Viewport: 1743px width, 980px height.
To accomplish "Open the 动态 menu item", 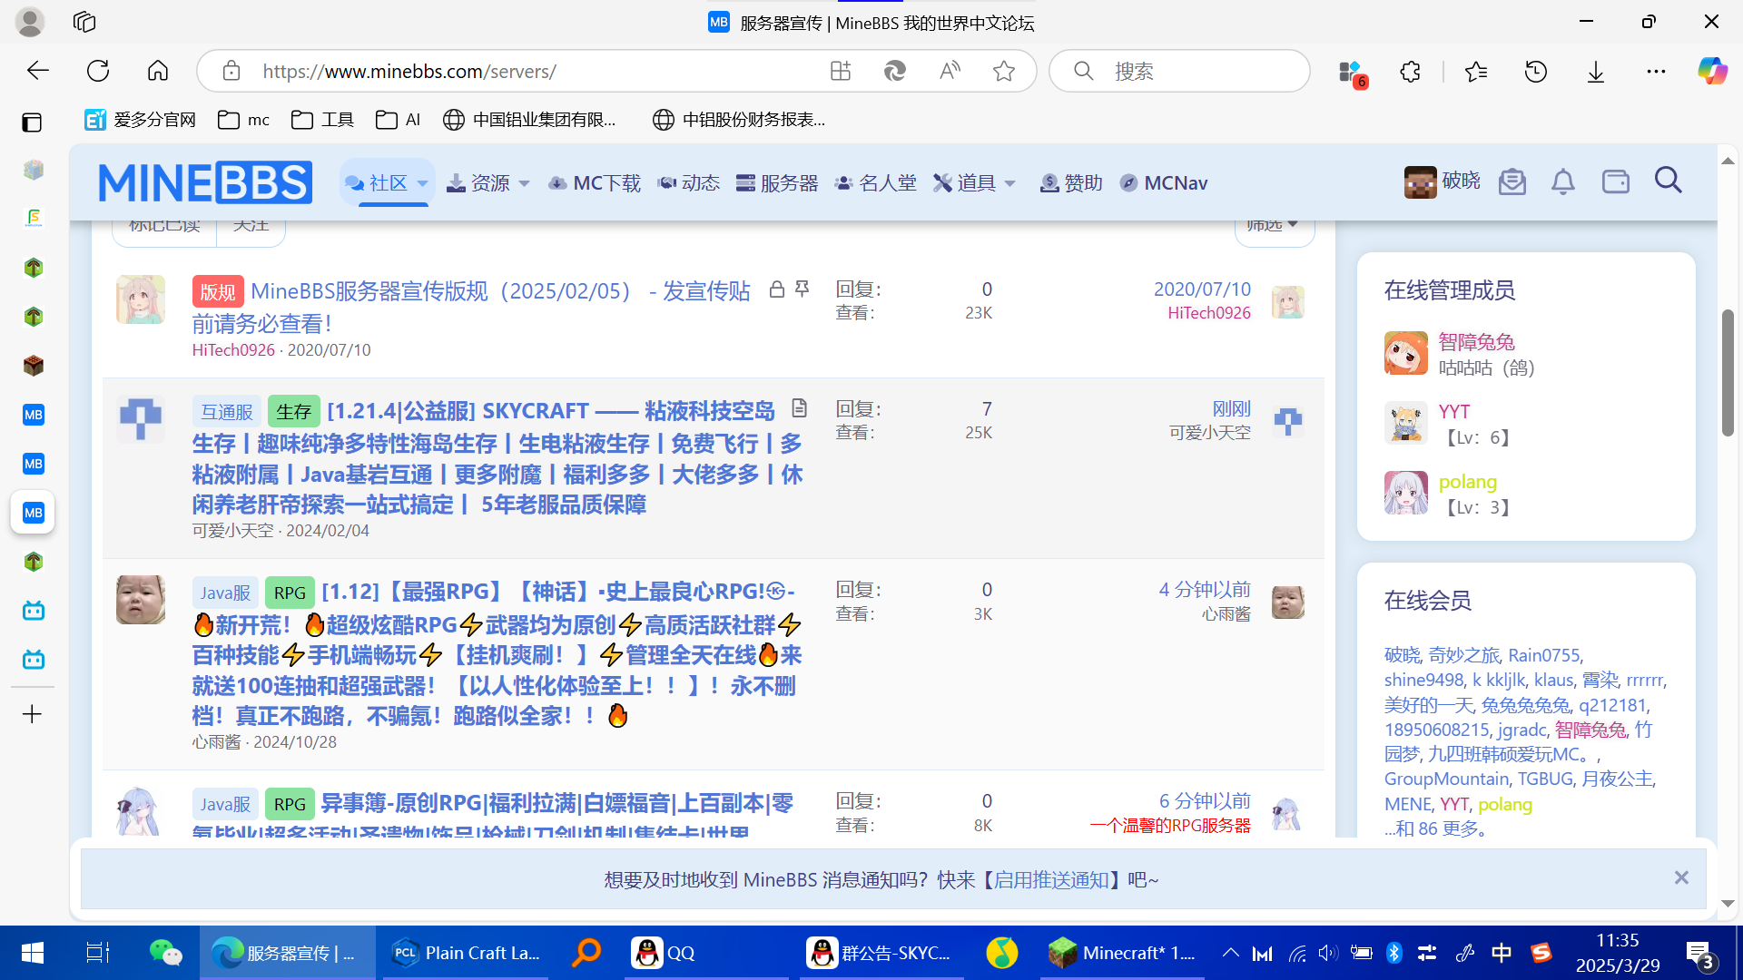I will click(x=689, y=183).
